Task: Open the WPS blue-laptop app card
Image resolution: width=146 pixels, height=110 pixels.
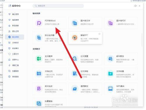Action: tap(121, 89)
